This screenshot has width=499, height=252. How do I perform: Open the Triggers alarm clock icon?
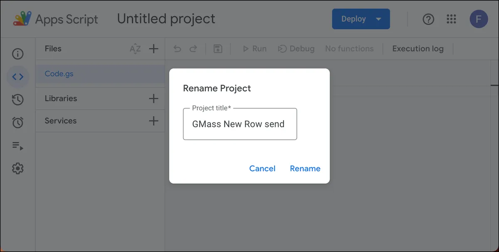click(x=18, y=122)
